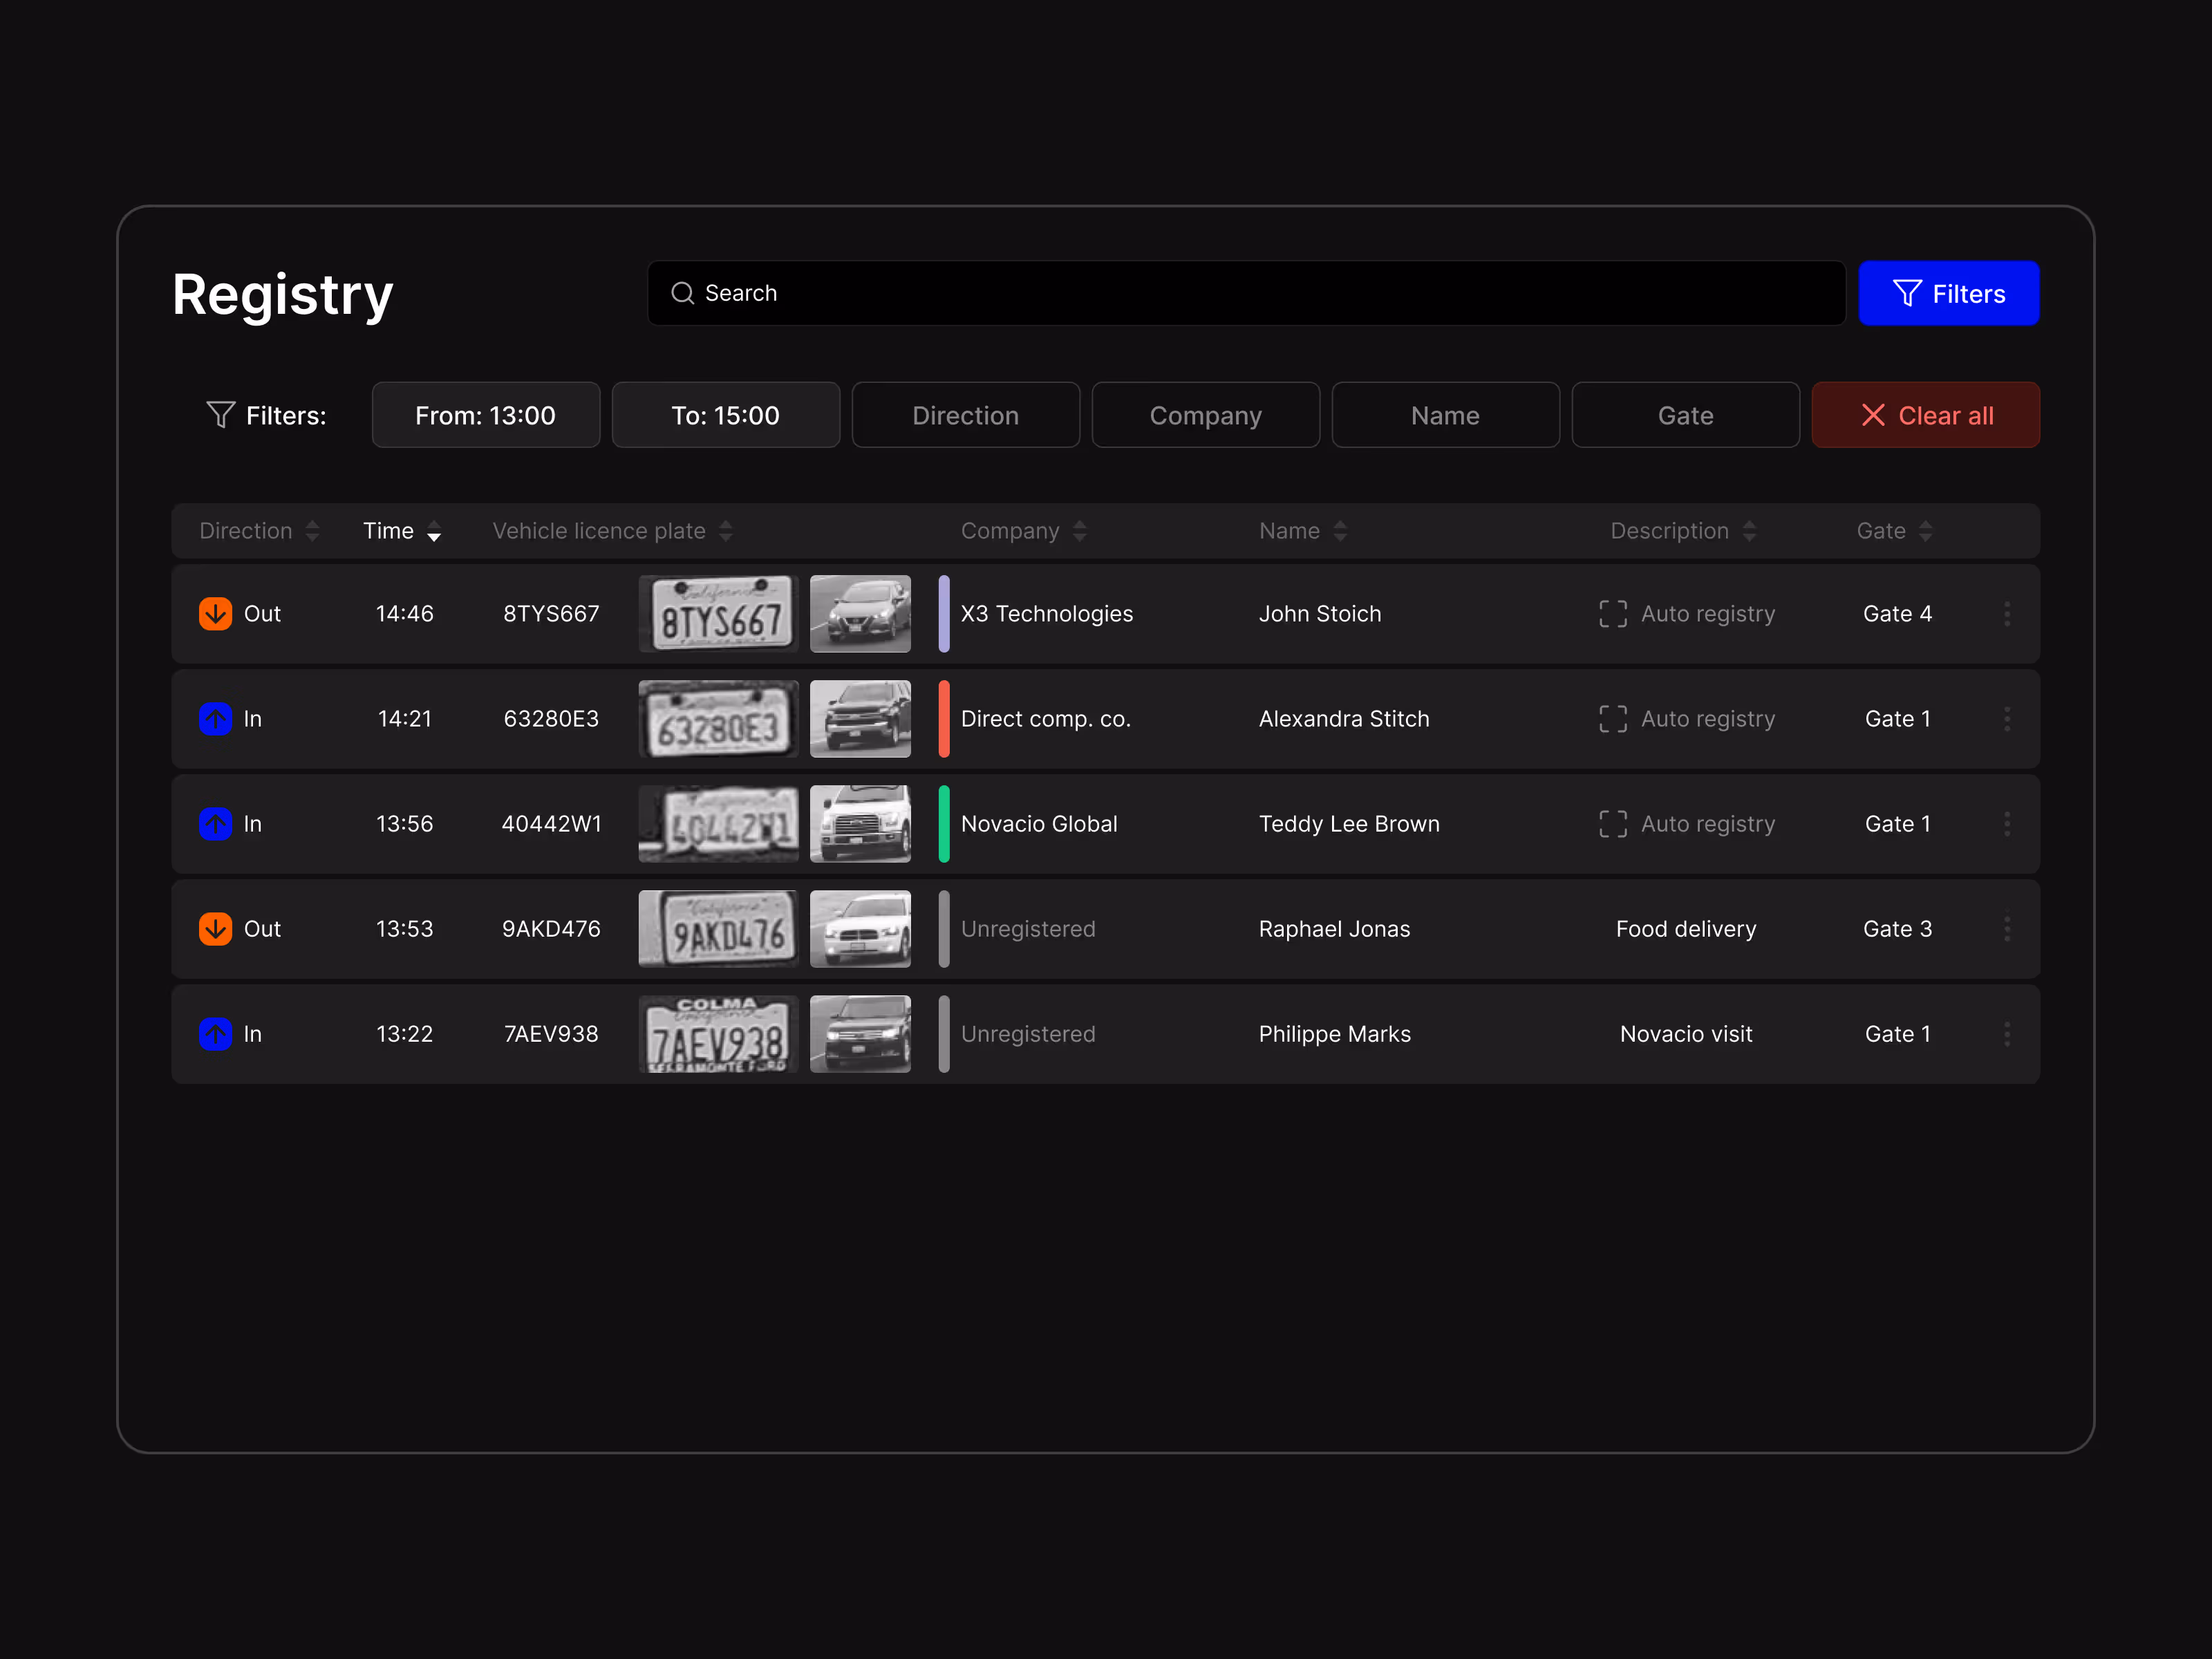Sort table by Direction column arrows
This screenshot has height=1659, width=2212.
pyautogui.click(x=312, y=531)
